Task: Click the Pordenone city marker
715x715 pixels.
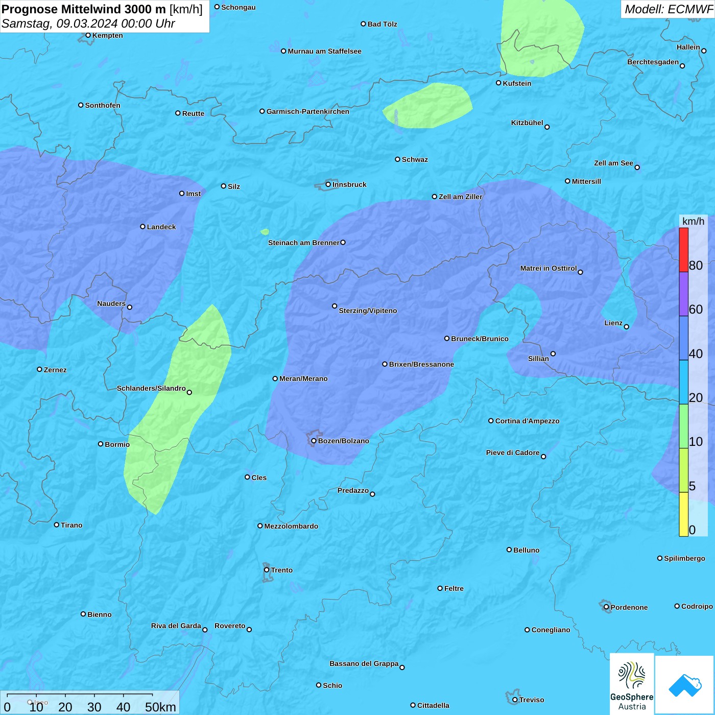Action: click(x=606, y=607)
